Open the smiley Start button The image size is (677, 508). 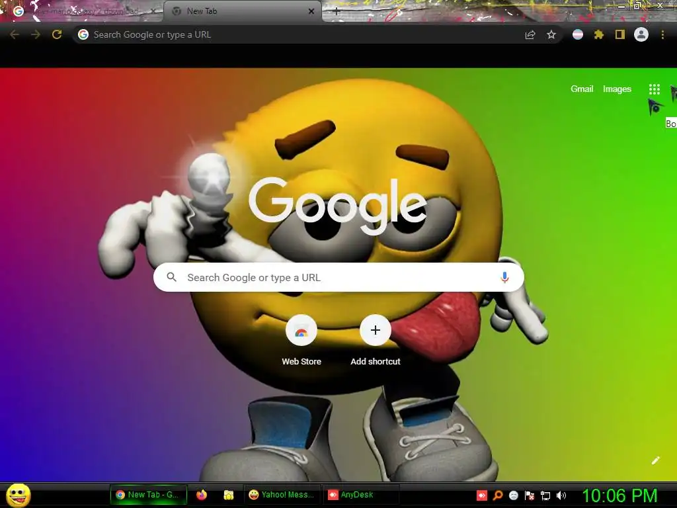click(18, 495)
